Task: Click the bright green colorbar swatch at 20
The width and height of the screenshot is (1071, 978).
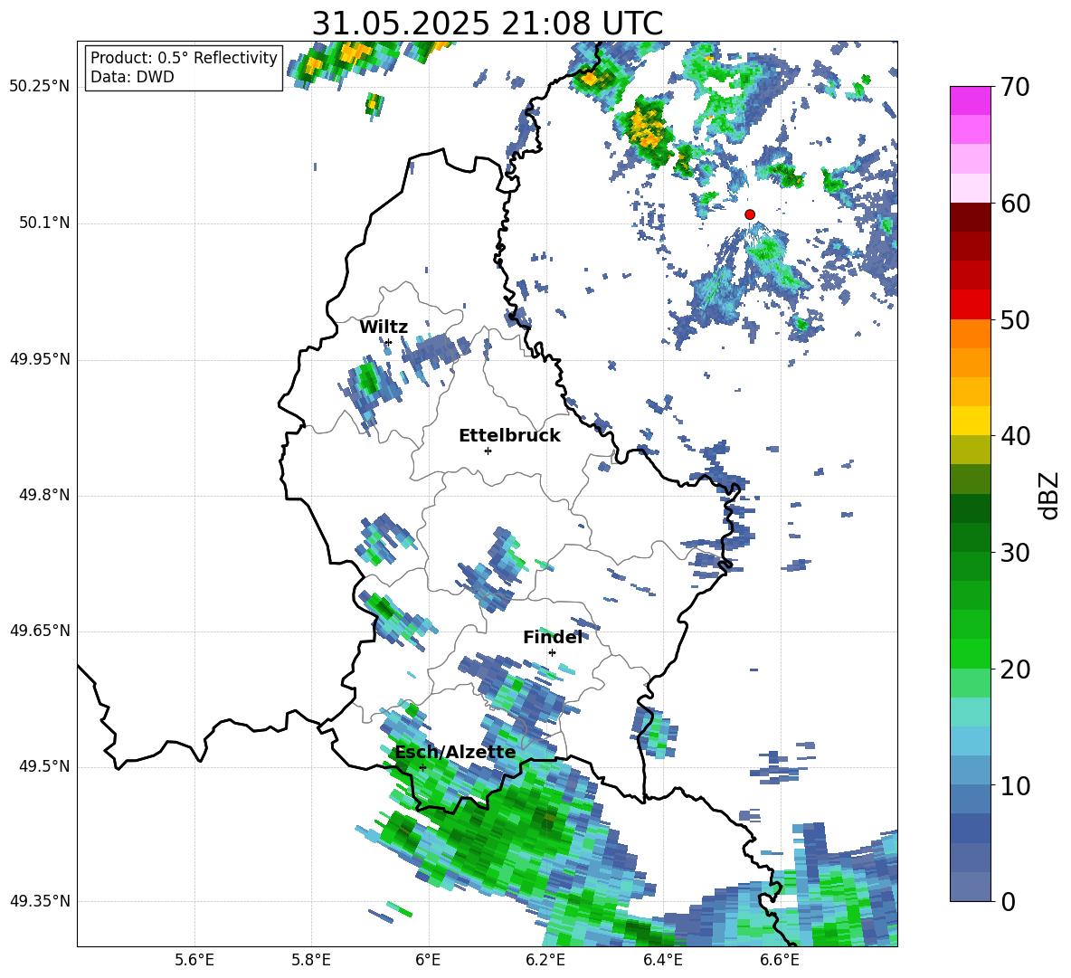Action: tap(970, 653)
